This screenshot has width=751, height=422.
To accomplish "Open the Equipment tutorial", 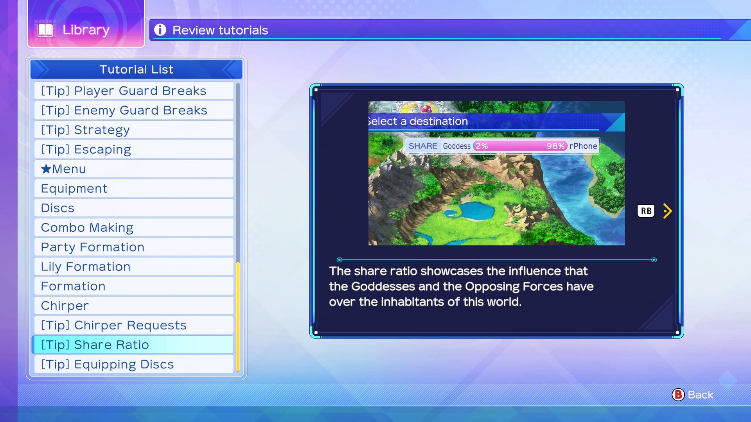I will pos(133,188).
